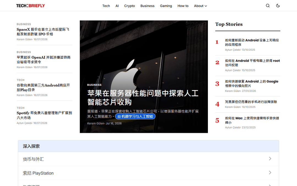Open the Gaming menu item
Image resolution: width=297 pixels, height=186 pixels.
[x=166, y=6]
